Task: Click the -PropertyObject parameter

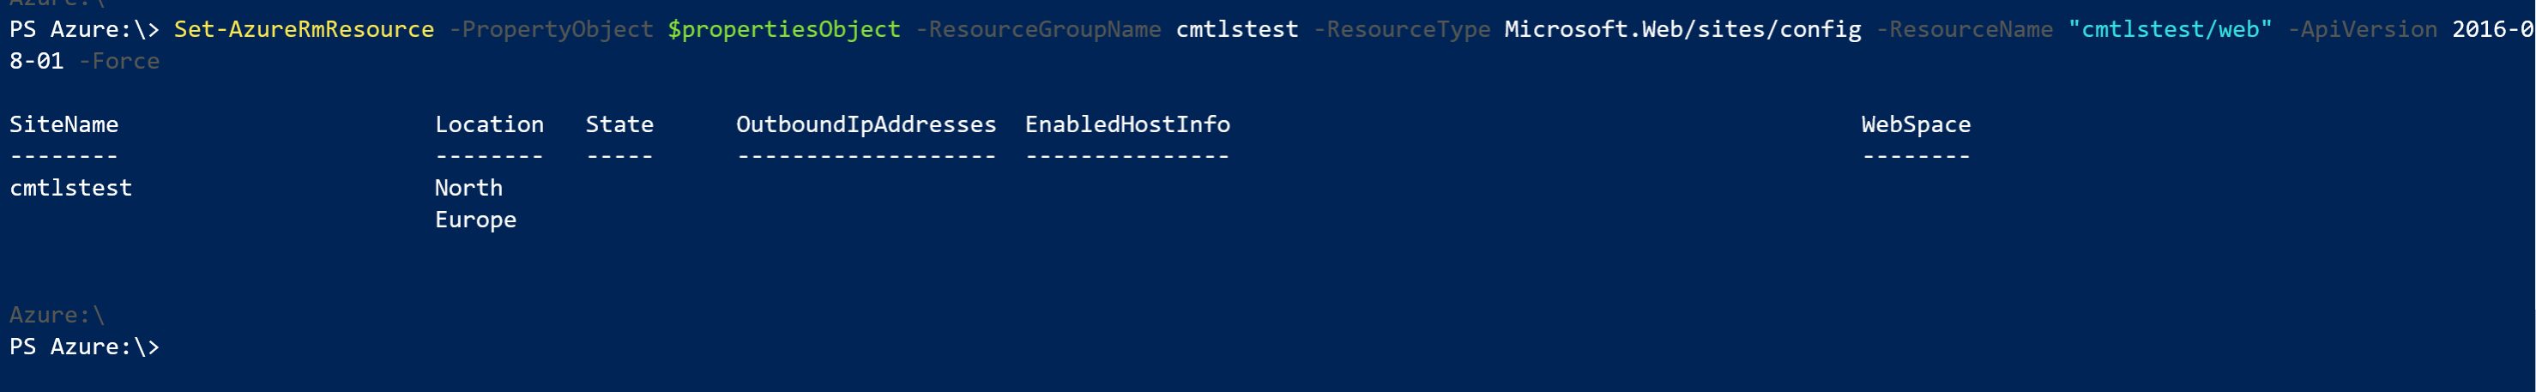Action: coord(550,31)
